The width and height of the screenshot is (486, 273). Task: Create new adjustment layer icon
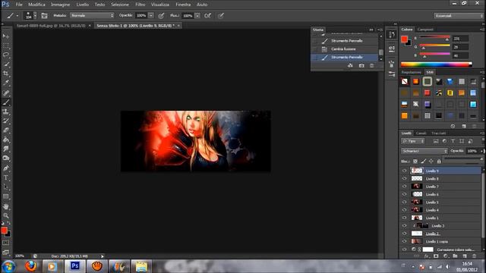(446, 256)
